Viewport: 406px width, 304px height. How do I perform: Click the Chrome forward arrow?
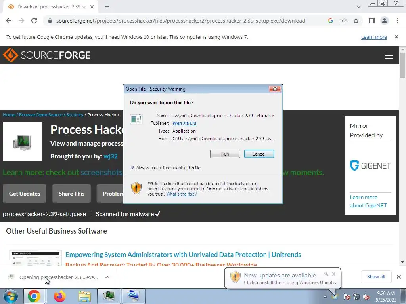click(x=21, y=21)
